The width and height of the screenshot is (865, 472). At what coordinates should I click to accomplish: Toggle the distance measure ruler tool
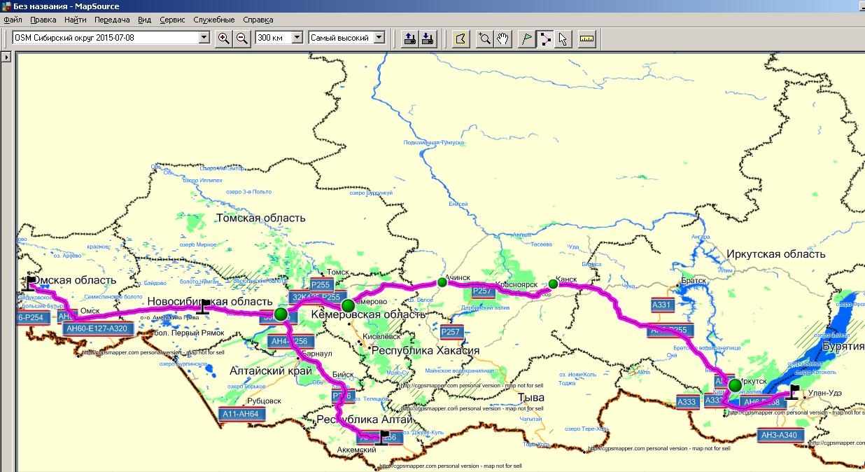pyautogui.click(x=586, y=38)
